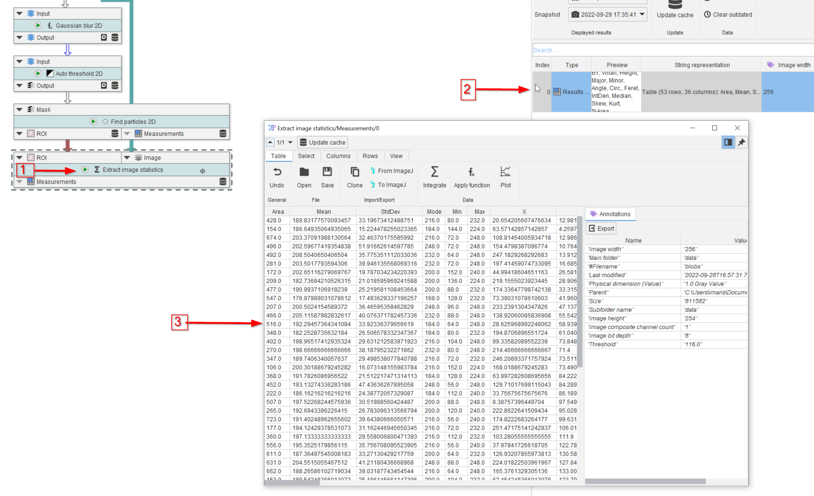Click Apply function icon
This screenshot has height=496, width=814.
pyautogui.click(x=471, y=172)
